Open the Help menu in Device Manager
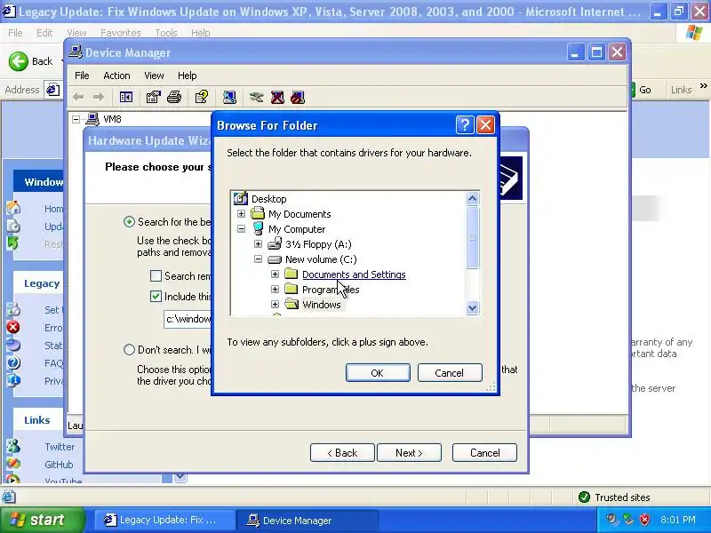 point(187,76)
